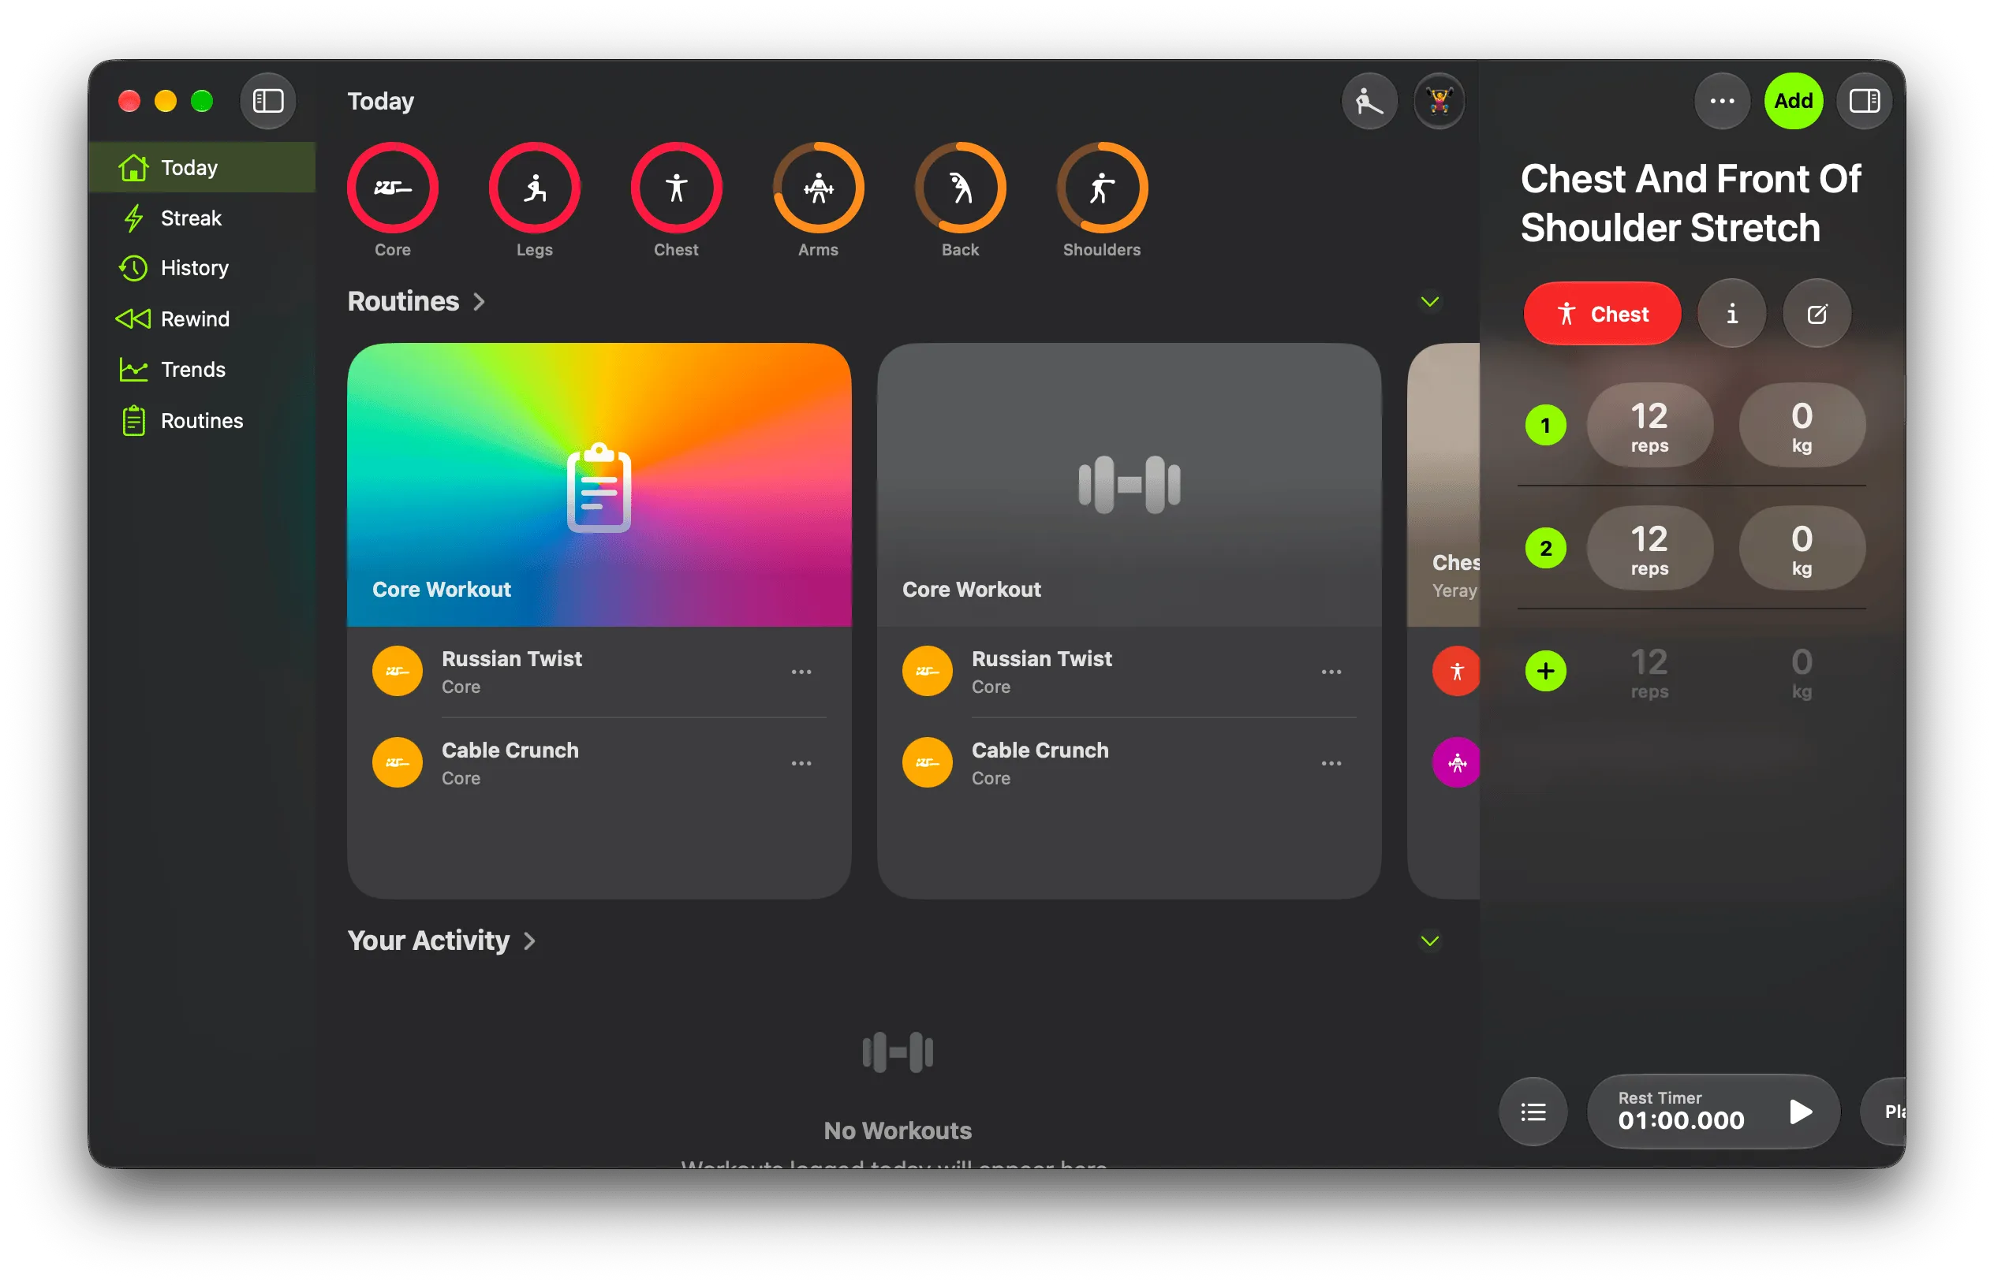Select the Core muscle ring
This screenshot has height=1285, width=1994.
(x=392, y=188)
